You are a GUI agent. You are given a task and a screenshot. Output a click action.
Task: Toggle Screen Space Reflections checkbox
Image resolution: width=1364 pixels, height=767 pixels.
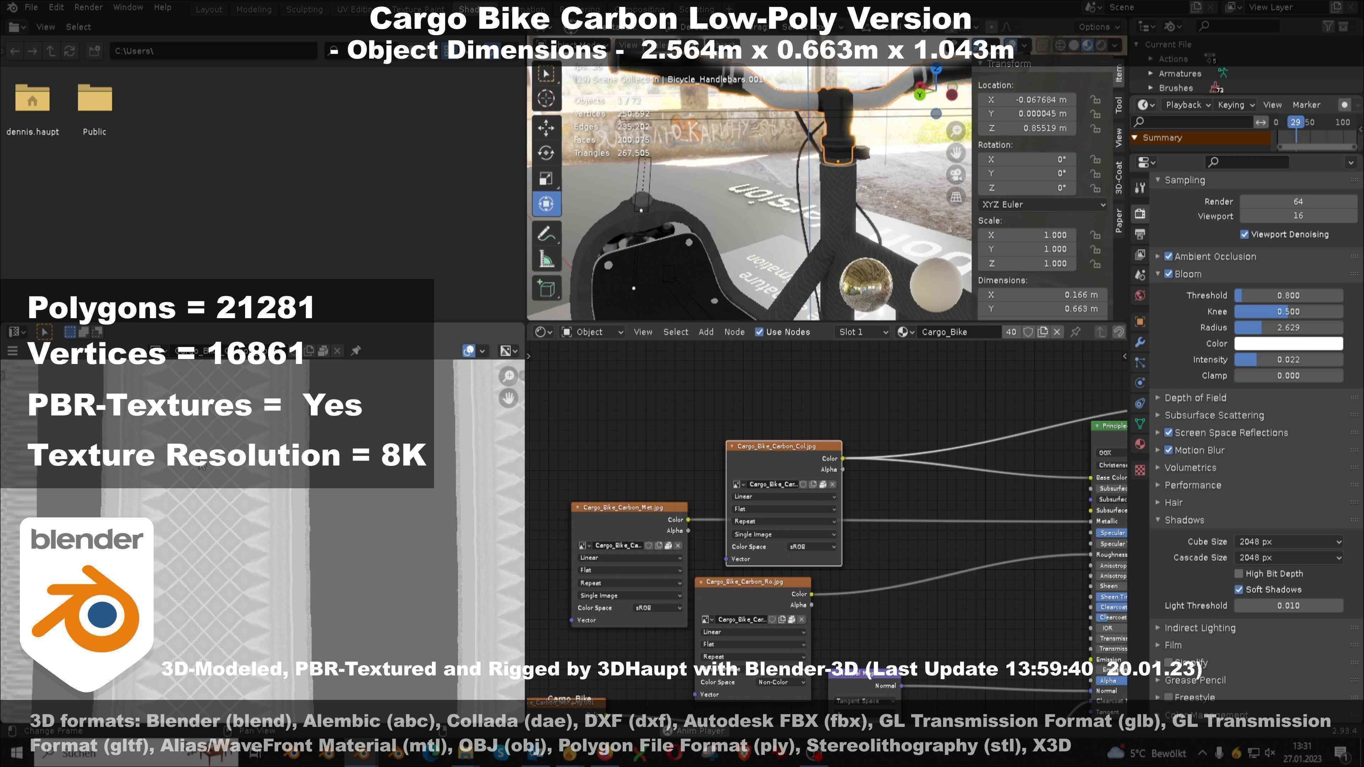[1169, 433]
